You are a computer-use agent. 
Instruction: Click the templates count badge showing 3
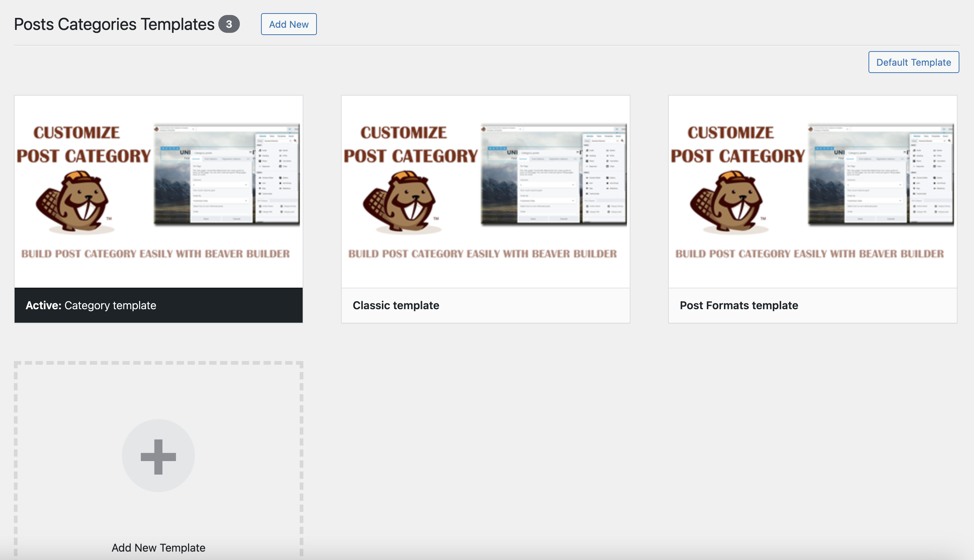coord(229,24)
